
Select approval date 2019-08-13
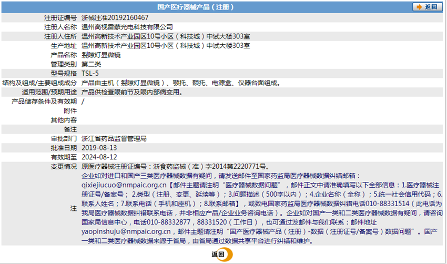point(99,148)
